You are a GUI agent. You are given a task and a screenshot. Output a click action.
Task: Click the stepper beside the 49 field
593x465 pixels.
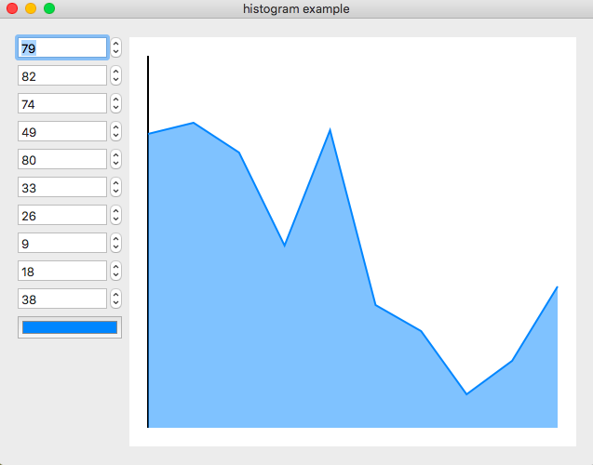pyautogui.click(x=115, y=131)
